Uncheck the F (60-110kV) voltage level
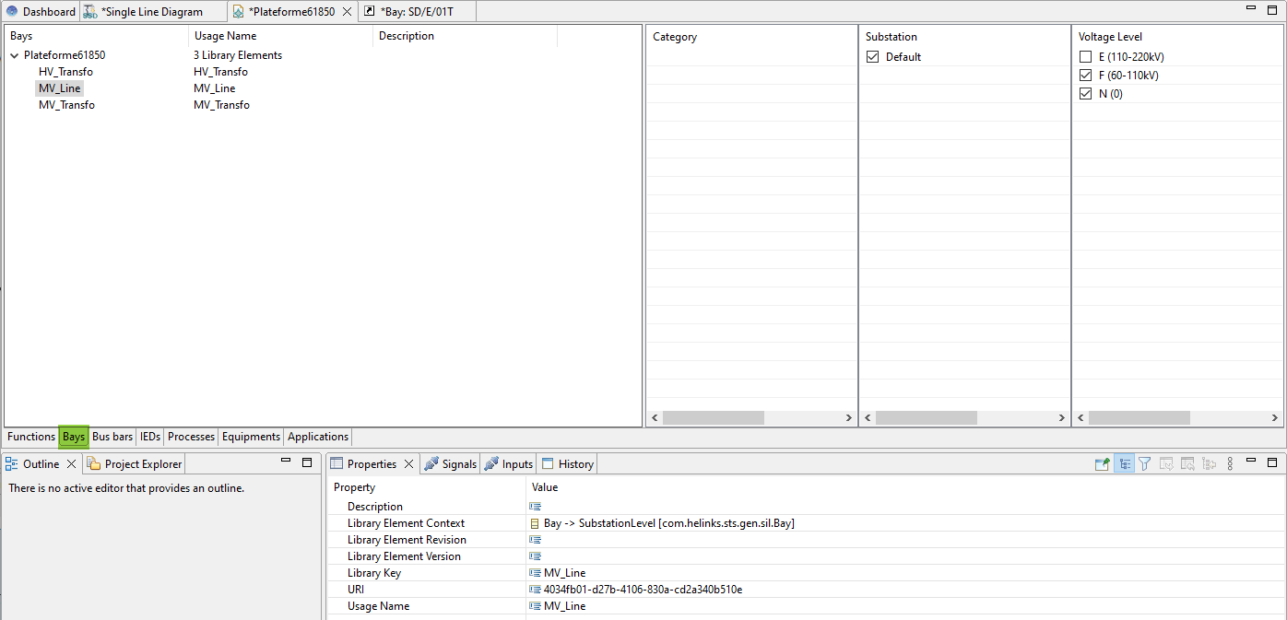The width and height of the screenshot is (1287, 620). (x=1085, y=76)
